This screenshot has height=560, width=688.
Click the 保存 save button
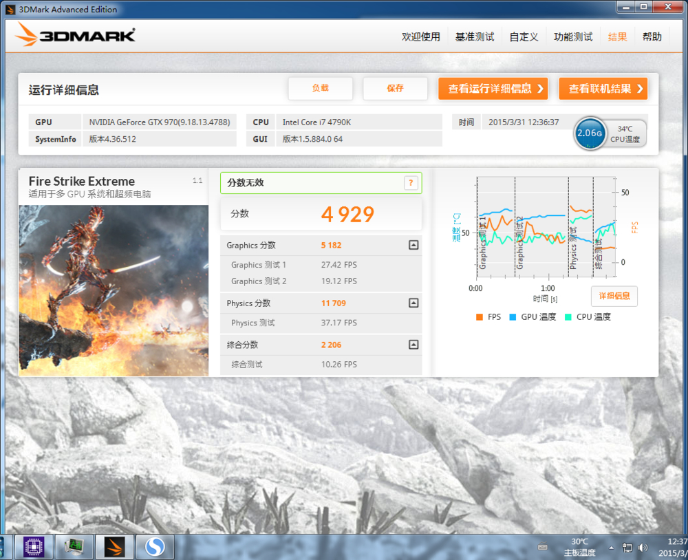pyautogui.click(x=395, y=88)
